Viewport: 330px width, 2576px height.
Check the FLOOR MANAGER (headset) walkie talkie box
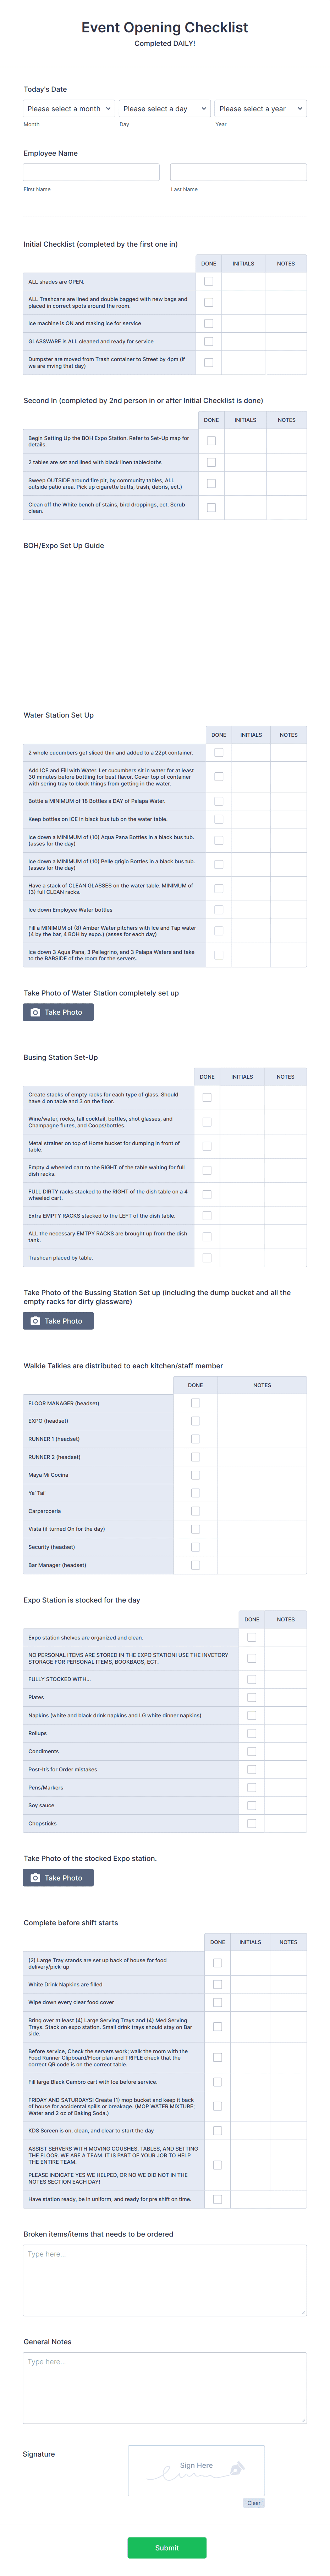(196, 1403)
